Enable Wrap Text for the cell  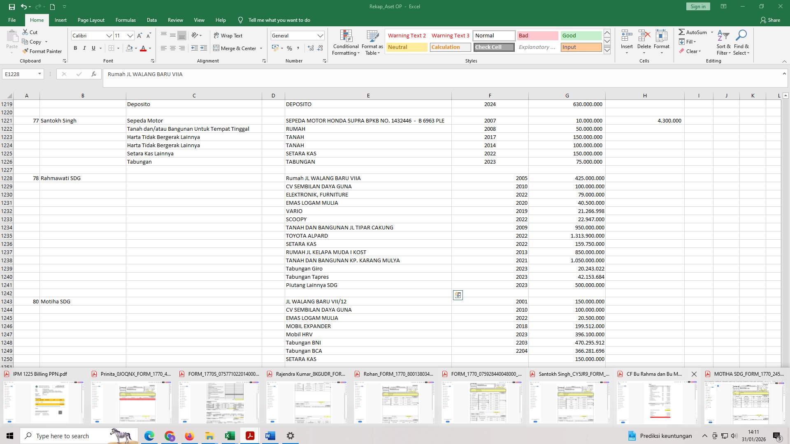coord(228,35)
